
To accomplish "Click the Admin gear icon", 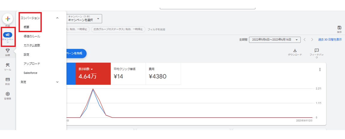I will [8, 94].
